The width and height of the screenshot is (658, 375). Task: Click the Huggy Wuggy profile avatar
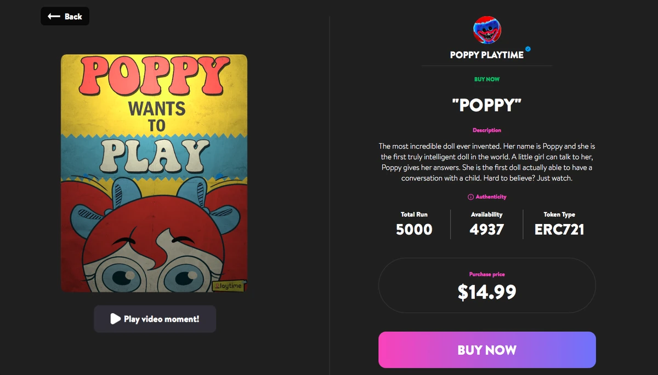486,30
